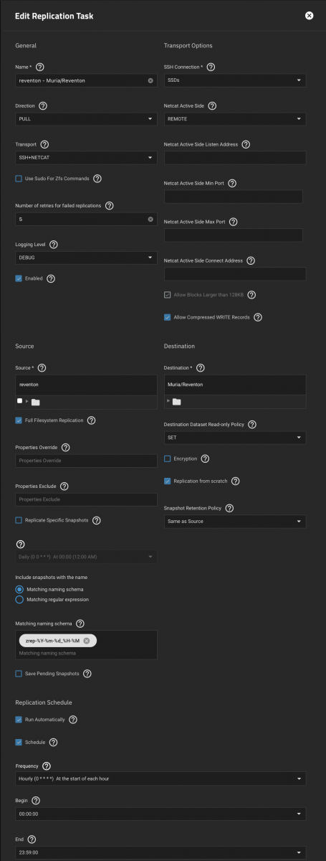Open the Transport dropdown showing SSH+NETCAT
The width and height of the screenshot is (326, 861).
coord(86,158)
